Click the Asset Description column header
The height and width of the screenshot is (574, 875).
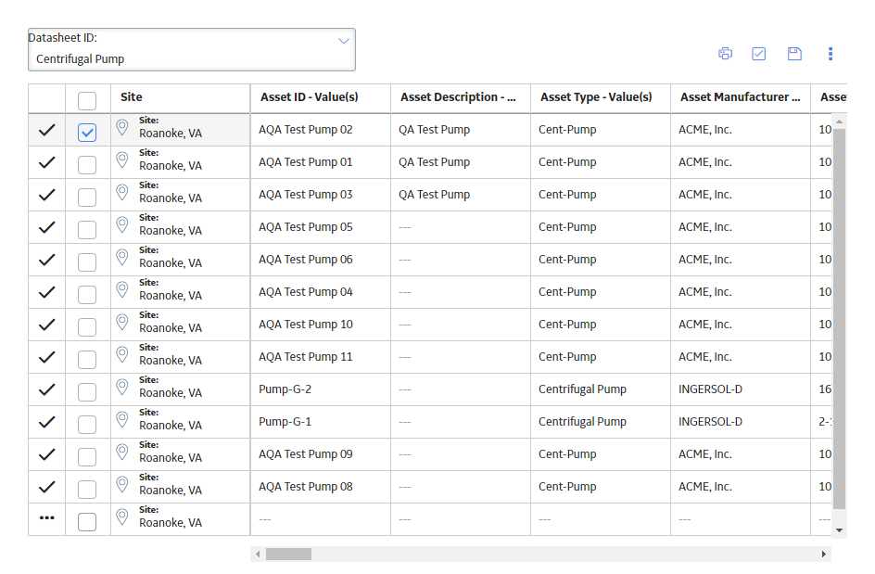click(461, 97)
